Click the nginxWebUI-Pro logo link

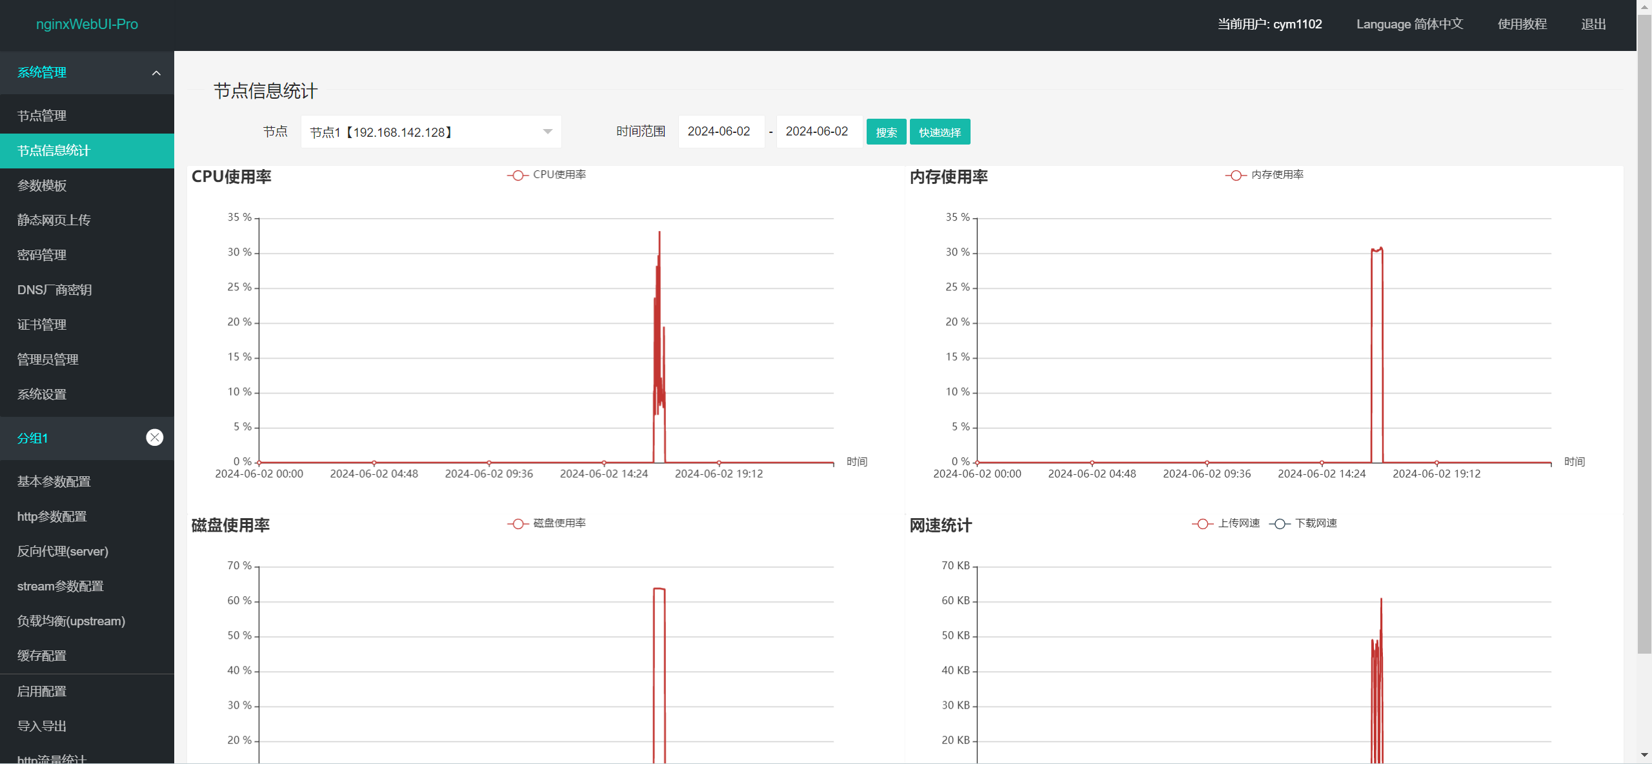pyautogui.click(x=87, y=24)
